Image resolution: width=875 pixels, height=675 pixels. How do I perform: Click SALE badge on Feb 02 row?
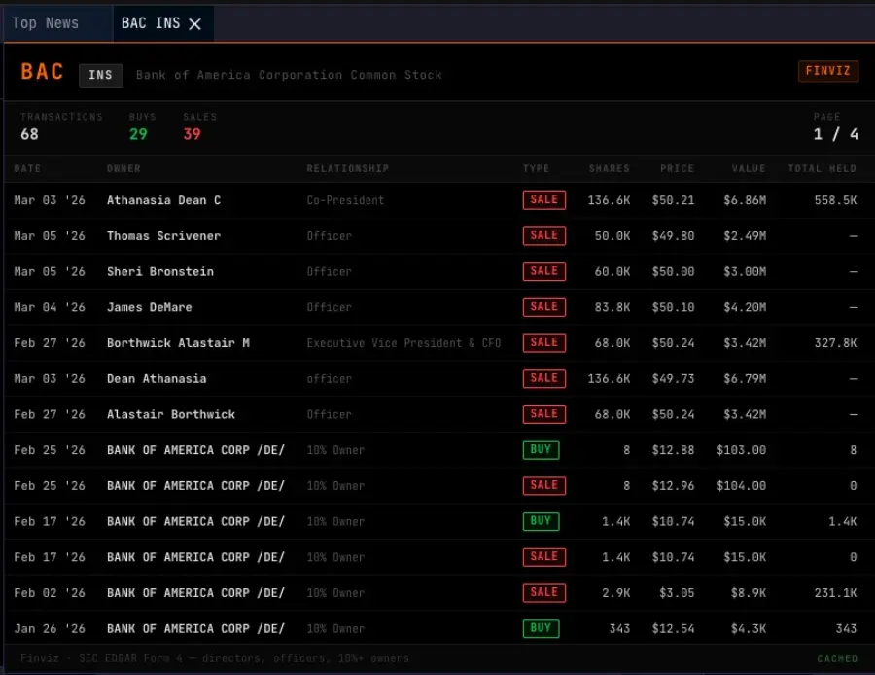pyautogui.click(x=543, y=592)
